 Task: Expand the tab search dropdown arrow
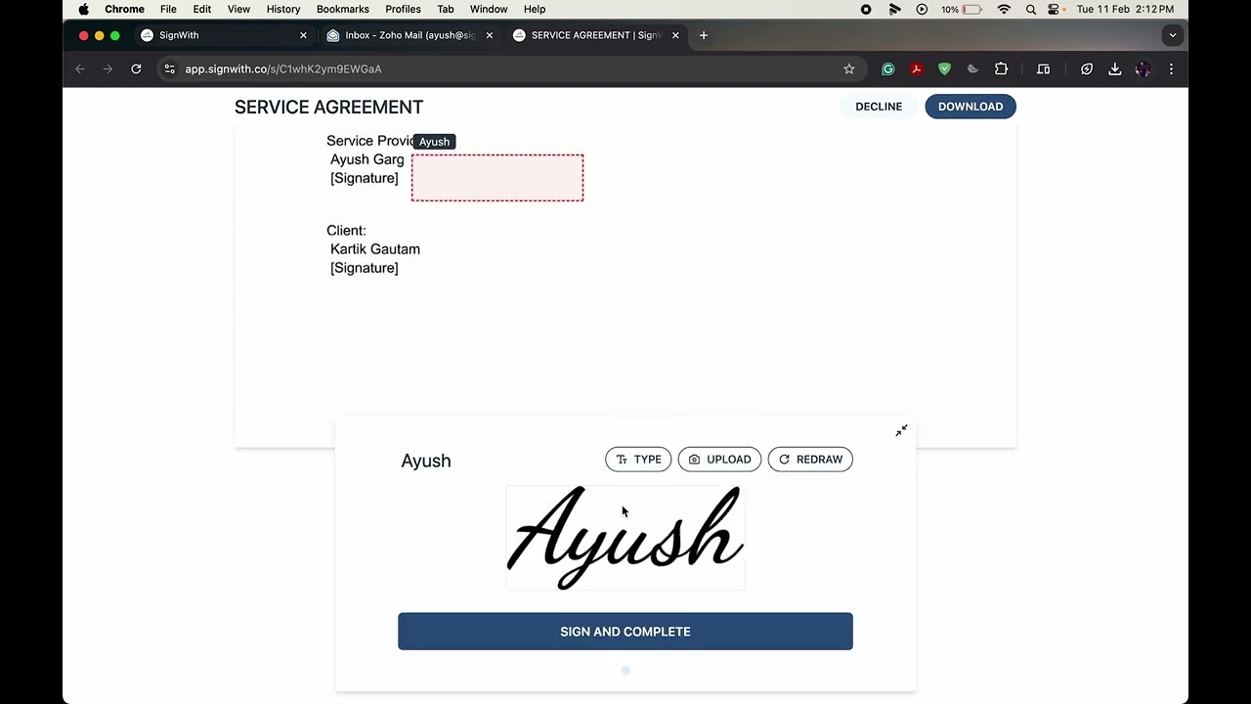pos(1173,35)
